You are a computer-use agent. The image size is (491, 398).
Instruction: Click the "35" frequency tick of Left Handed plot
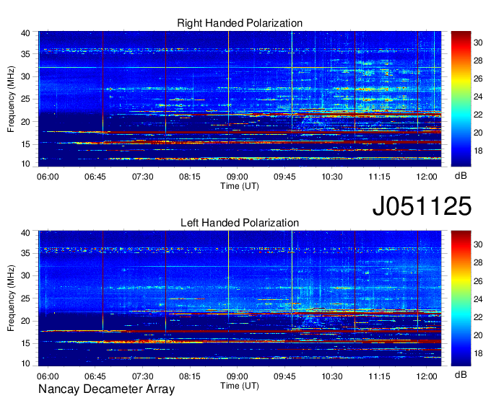[x=25, y=253]
